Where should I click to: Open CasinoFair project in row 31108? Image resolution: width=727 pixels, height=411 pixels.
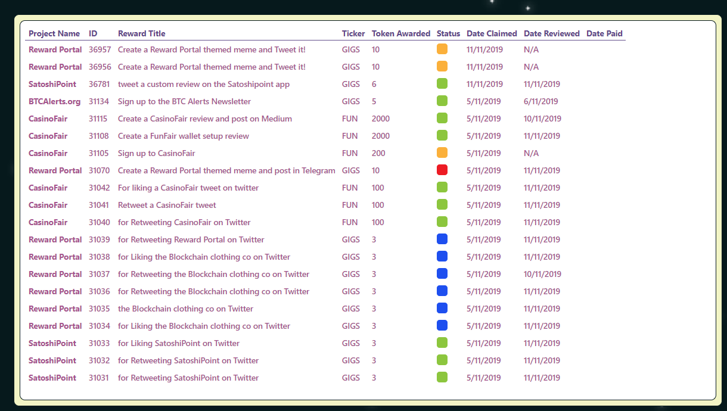coord(48,136)
